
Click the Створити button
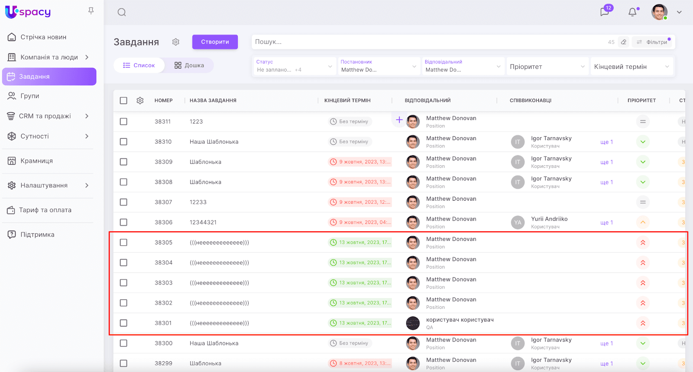click(x=215, y=42)
